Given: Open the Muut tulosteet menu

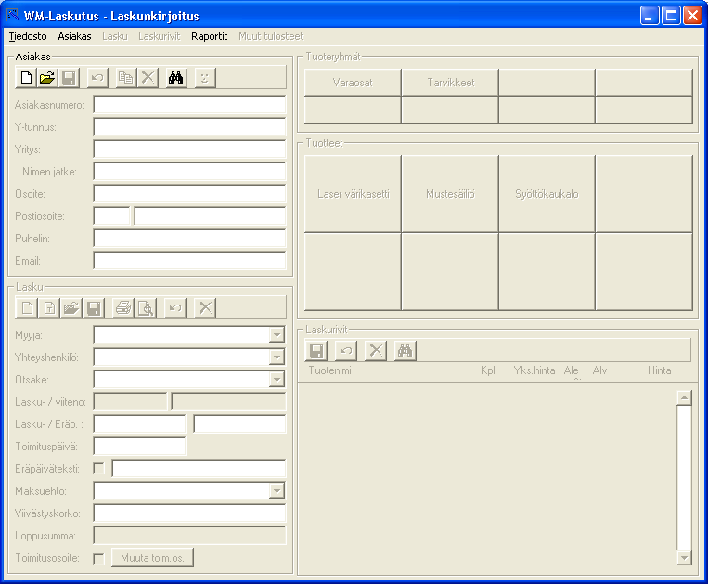Looking at the screenshot, I should pyautogui.click(x=271, y=36).
